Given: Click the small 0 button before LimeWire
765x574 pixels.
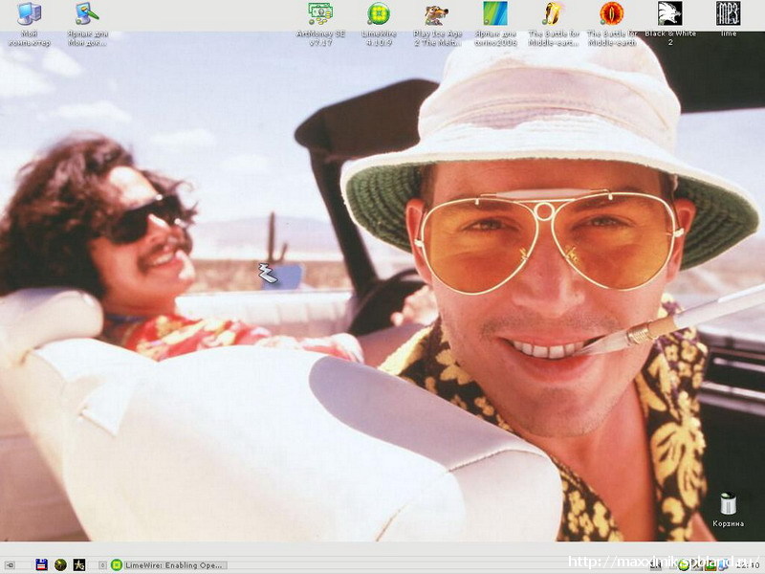Looking at the screenshot, I should click(x=102, y=565).
